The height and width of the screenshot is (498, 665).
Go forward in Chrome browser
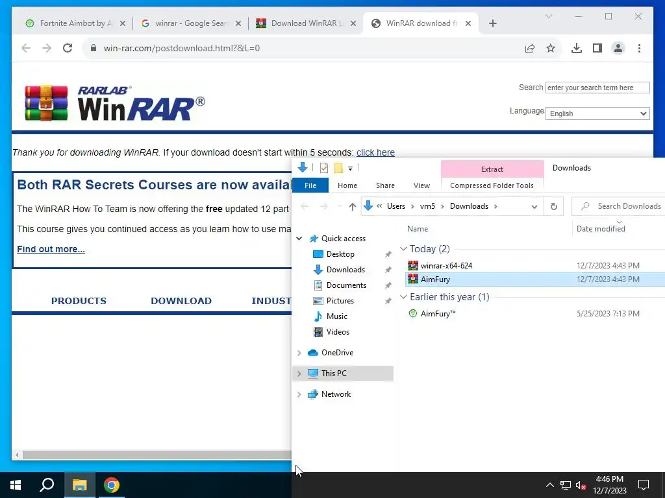47,48
